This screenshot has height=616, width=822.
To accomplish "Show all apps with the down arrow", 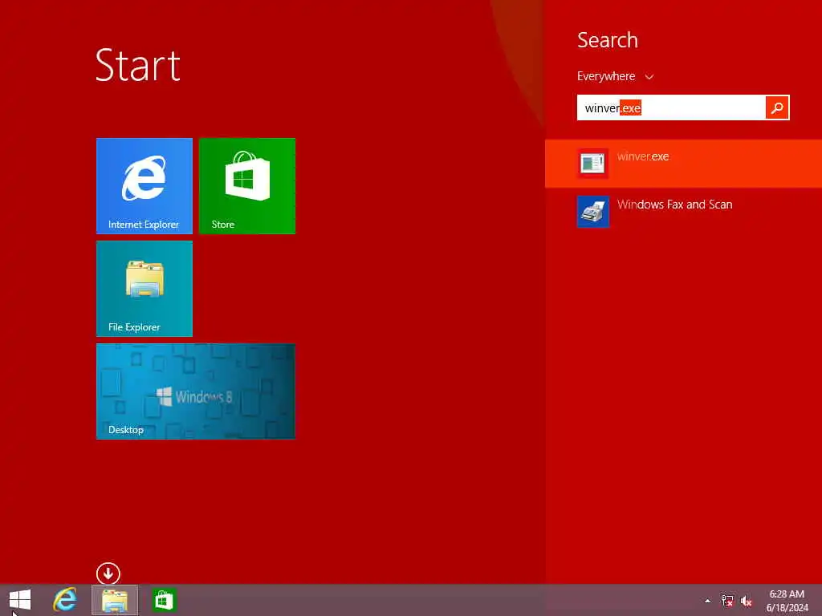I will click(x=108, y=573).
